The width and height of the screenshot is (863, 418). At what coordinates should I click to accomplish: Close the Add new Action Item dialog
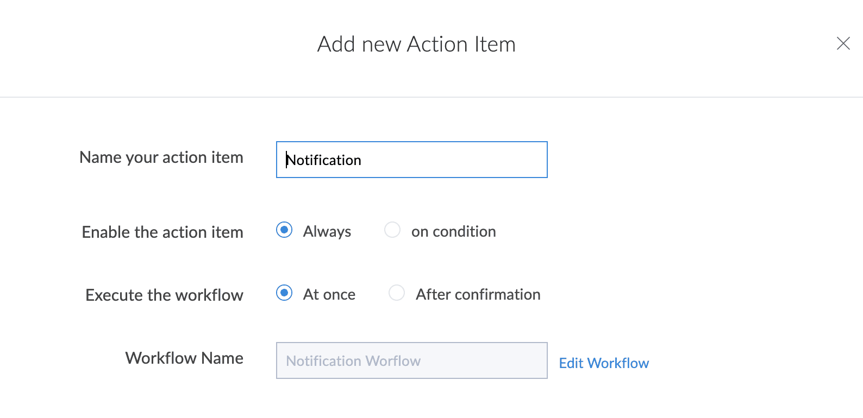[x=843, y=43]
